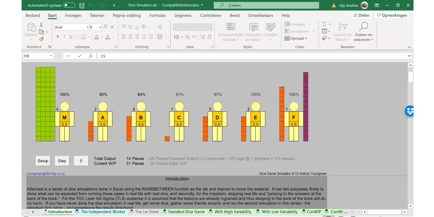Toggle bold formatting
Screen dimensions: 434x217
click(58, 37)
